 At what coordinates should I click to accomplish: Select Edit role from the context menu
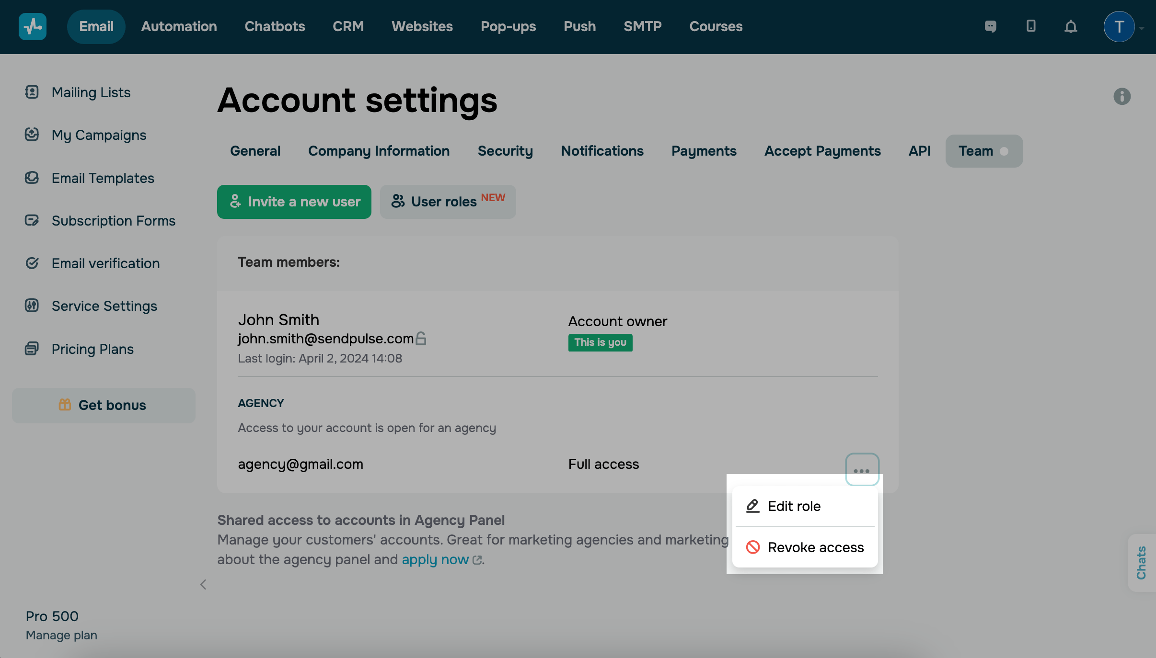(x=794, y=506)
